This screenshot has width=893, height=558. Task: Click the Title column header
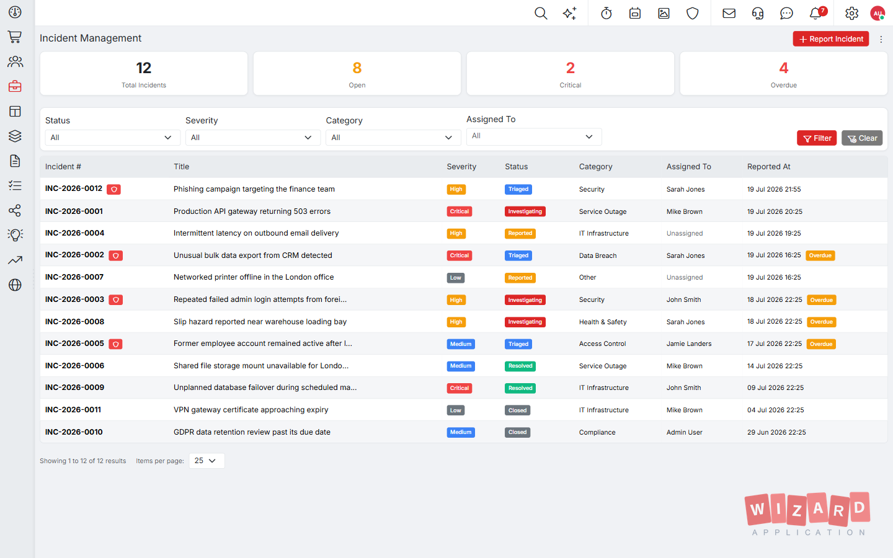coord(182,167)
